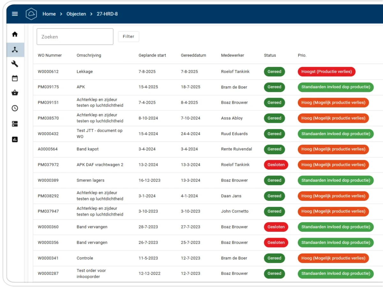Image resolution: width=383 pixels, height=287 pixels.
Task: Open the clock icon in sidebar
Action: (x=15, y=108)
